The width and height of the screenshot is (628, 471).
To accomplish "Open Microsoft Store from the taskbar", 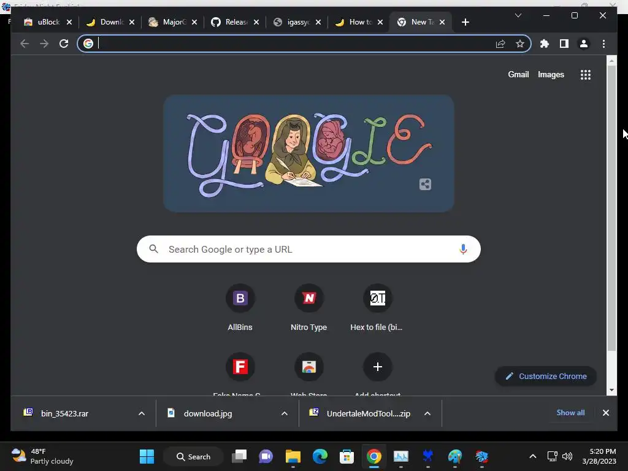I will 347,456.
